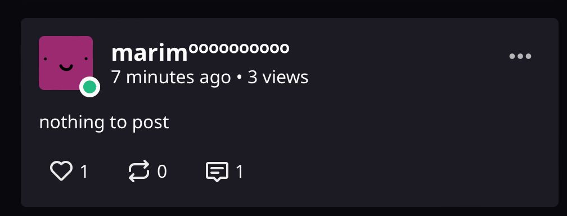
Task: Click the purple smiley avatar
Action: click(x=66, y=63)
